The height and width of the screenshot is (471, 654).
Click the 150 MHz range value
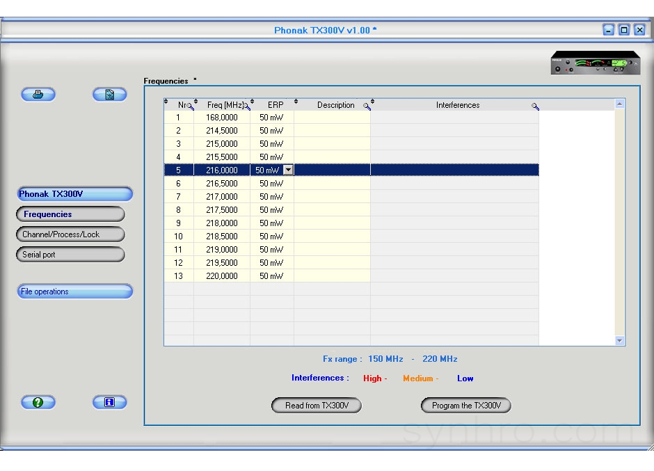tap(385, 359)
